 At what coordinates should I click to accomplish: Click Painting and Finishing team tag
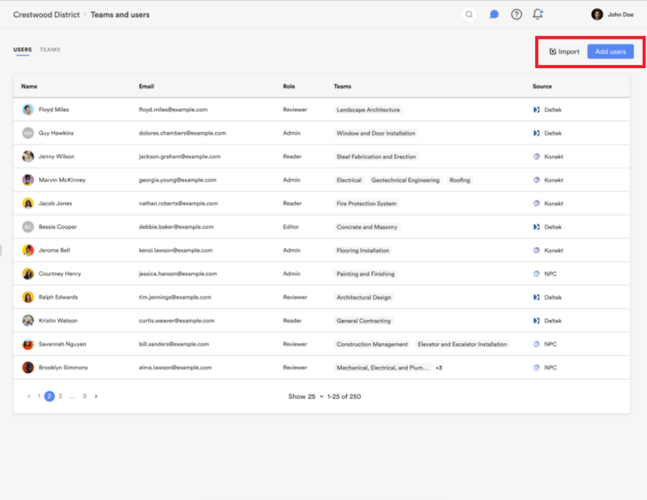coord(366,274)
